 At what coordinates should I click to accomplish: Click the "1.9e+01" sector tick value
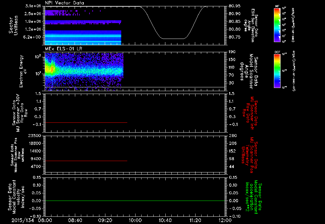coord(33,22)
